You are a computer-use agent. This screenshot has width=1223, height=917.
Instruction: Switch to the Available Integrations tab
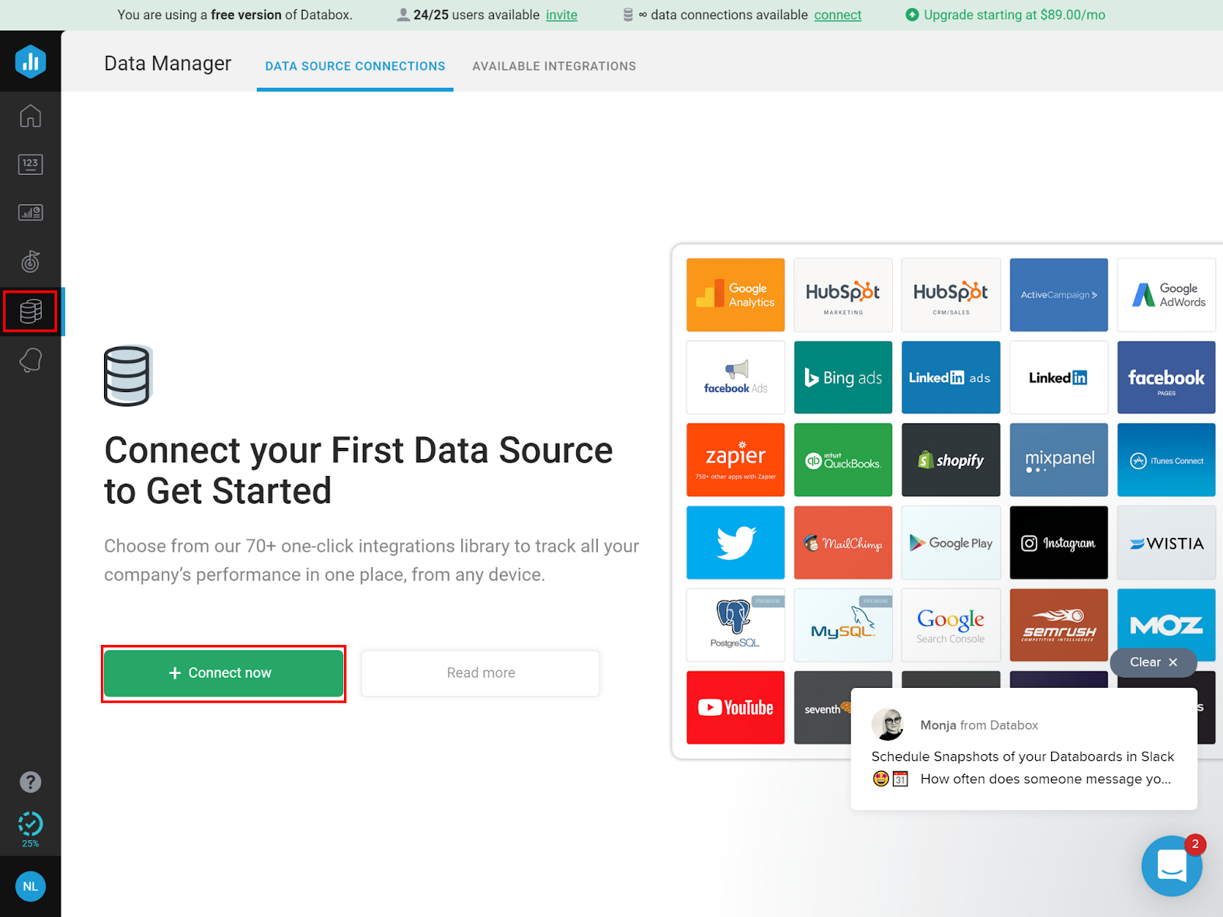click(554, 66)
